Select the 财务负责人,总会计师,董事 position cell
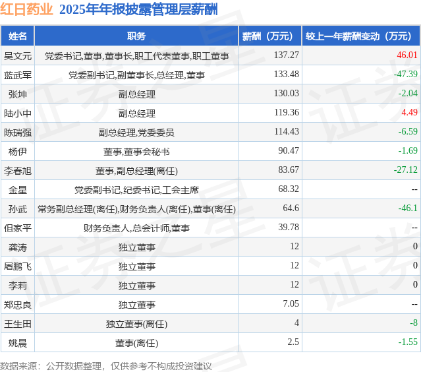Viewport: 421px width, 372px height. (x=136, y=228)
